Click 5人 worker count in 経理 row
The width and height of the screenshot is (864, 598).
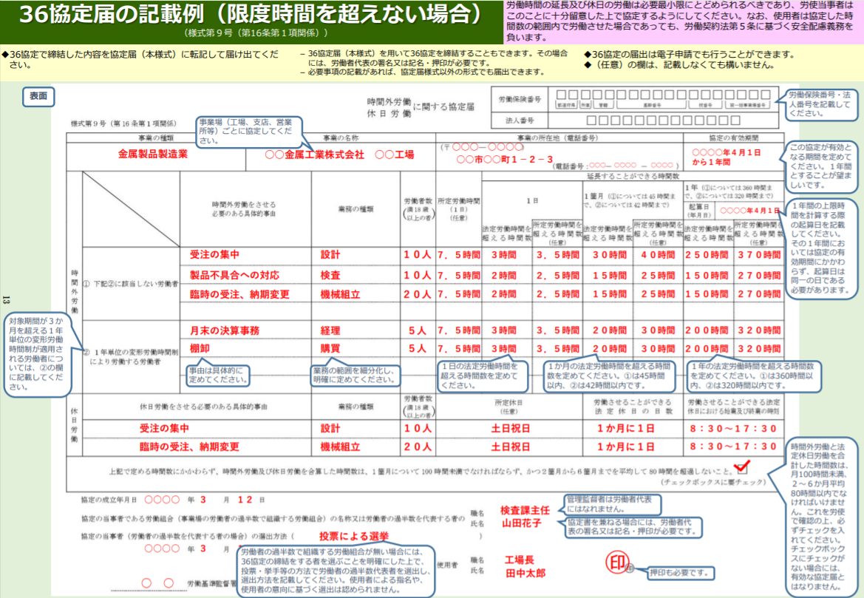417,330
